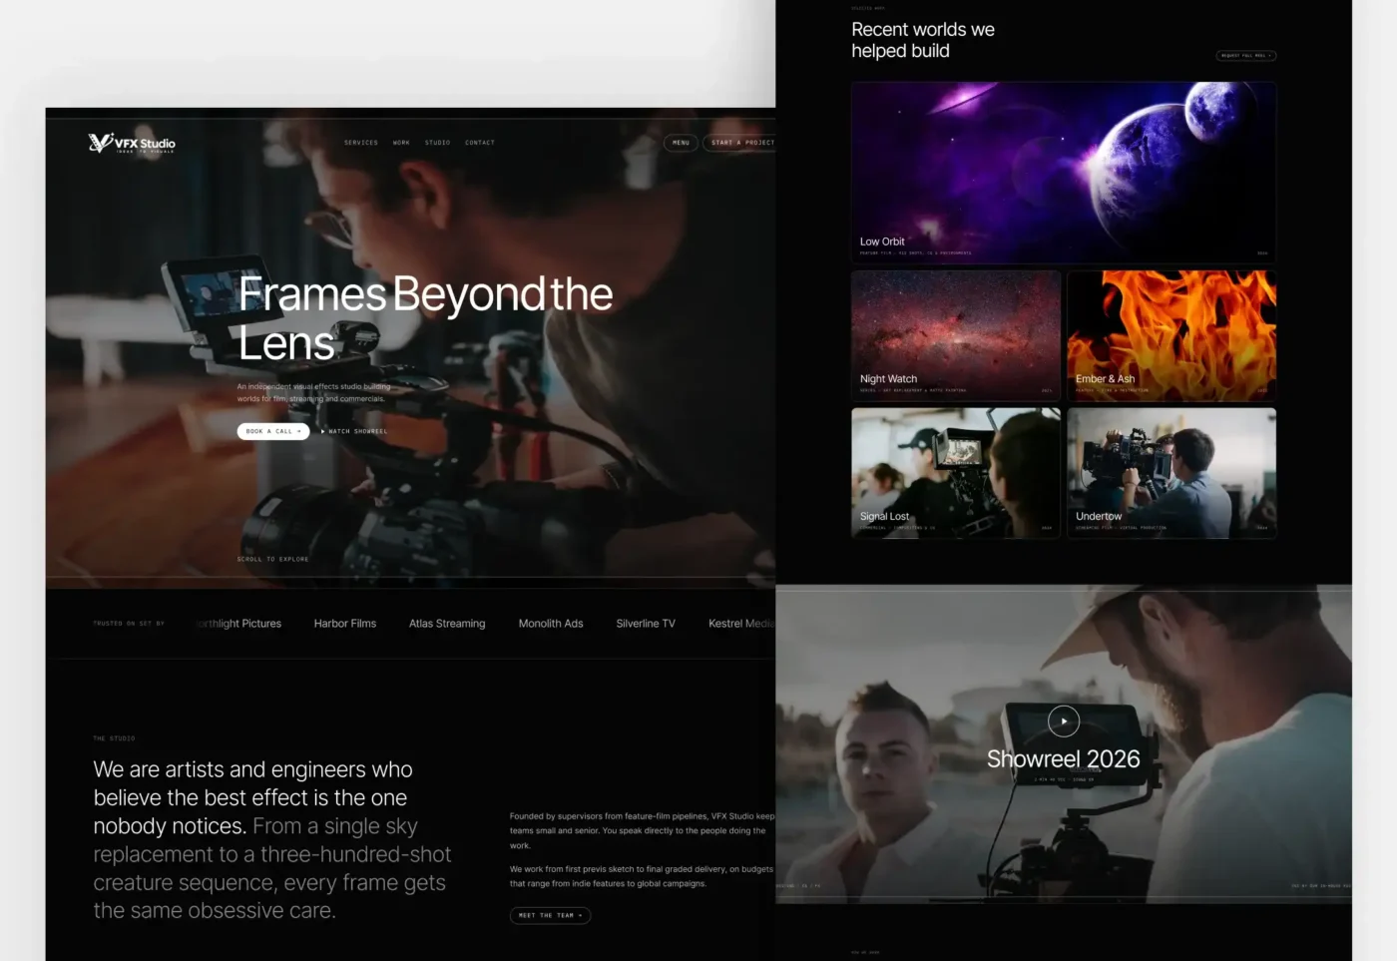The width and height of the screenshot is (1397, 961).
Task: Open the Signal Lost project card
Action: [x=956, y=473]
